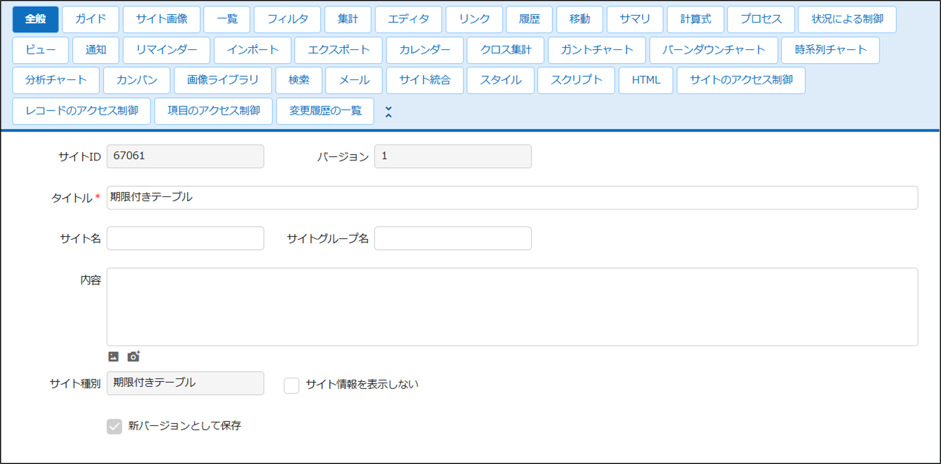Go to 分析チャート tab
941x464 pixels.
click(x=56, y=81)
